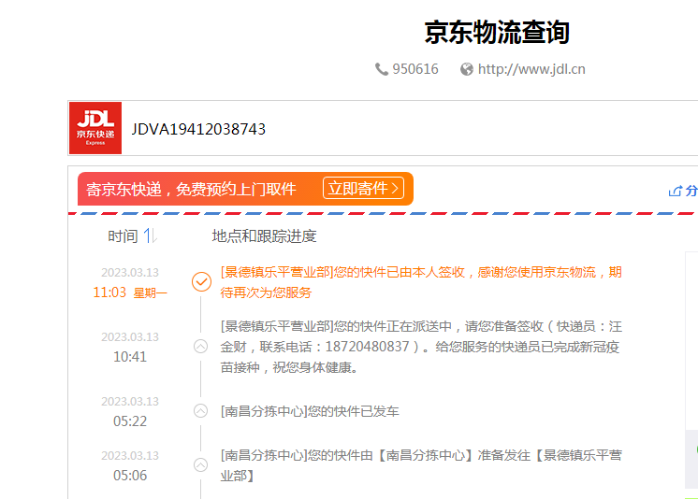
Task: Click the orange signed checkmark icon
Action: pos(202,282)
